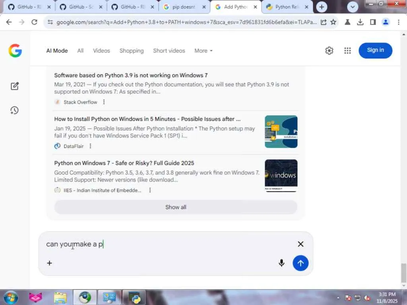Open options for IIES result
The width and height of the screenshot is (407, 305).
(150, 190)
